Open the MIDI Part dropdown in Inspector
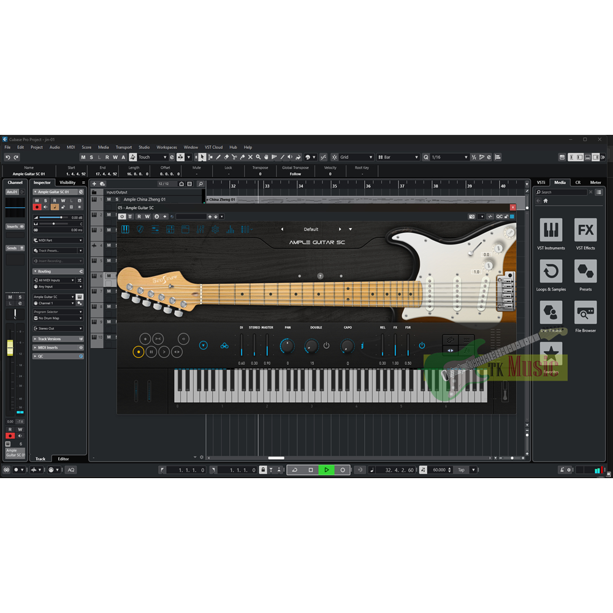Viewport: 613px width, 613px height. click(58, 240)
